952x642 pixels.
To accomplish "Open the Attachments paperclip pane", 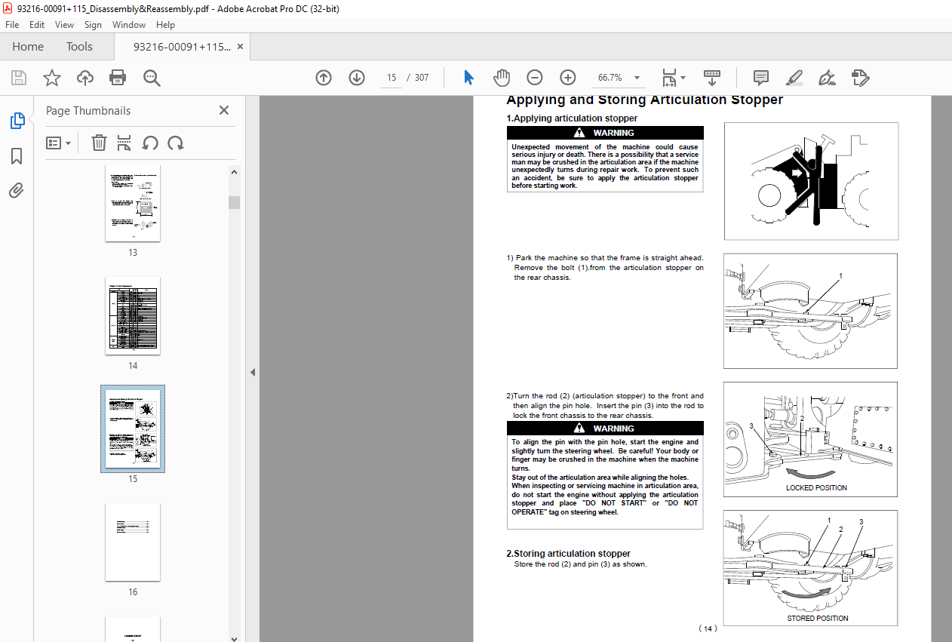I will 17,191.
